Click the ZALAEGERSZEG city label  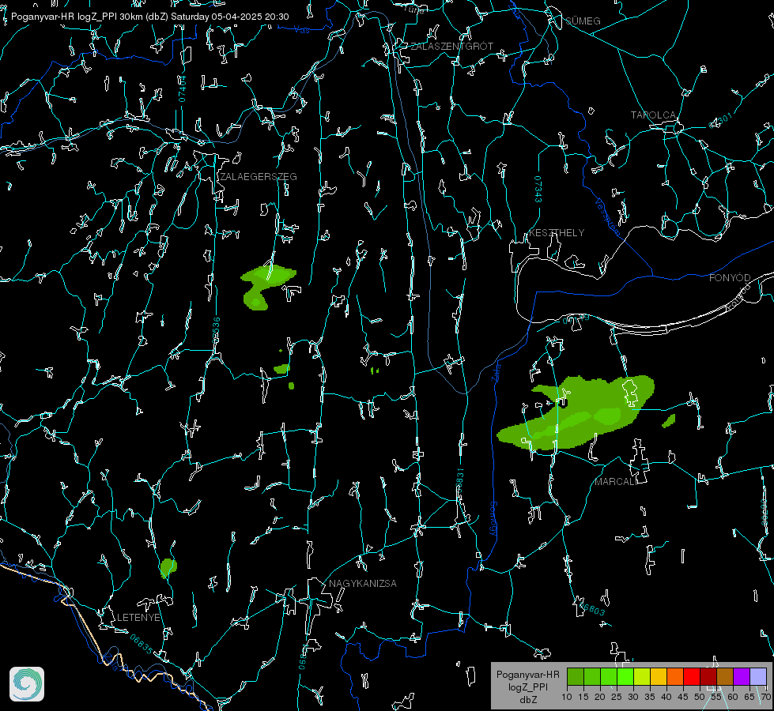pos(259,177)
